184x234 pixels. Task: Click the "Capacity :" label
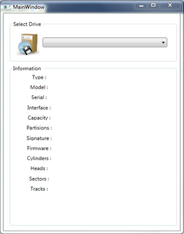39,118
